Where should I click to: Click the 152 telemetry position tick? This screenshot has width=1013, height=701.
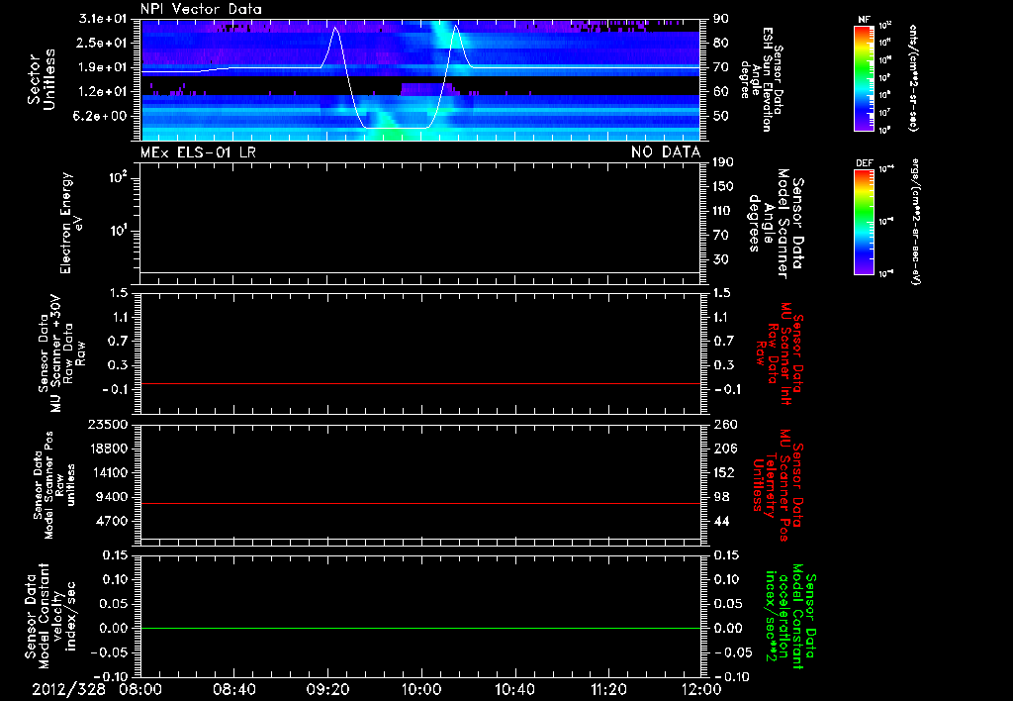pos(725,472)
